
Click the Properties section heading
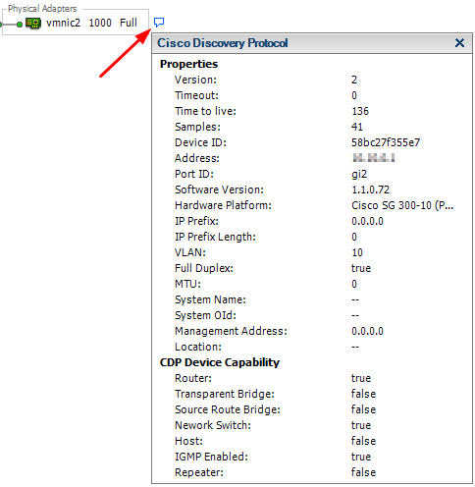coord(188,64)
